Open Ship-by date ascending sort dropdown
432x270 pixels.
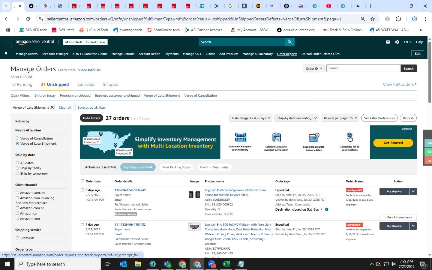tap(296, 118)
